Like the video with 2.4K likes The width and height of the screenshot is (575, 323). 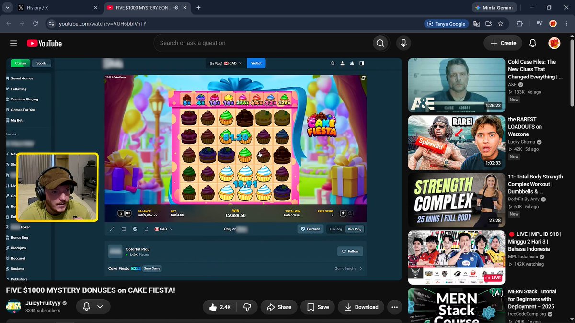(x=219, y=307)
